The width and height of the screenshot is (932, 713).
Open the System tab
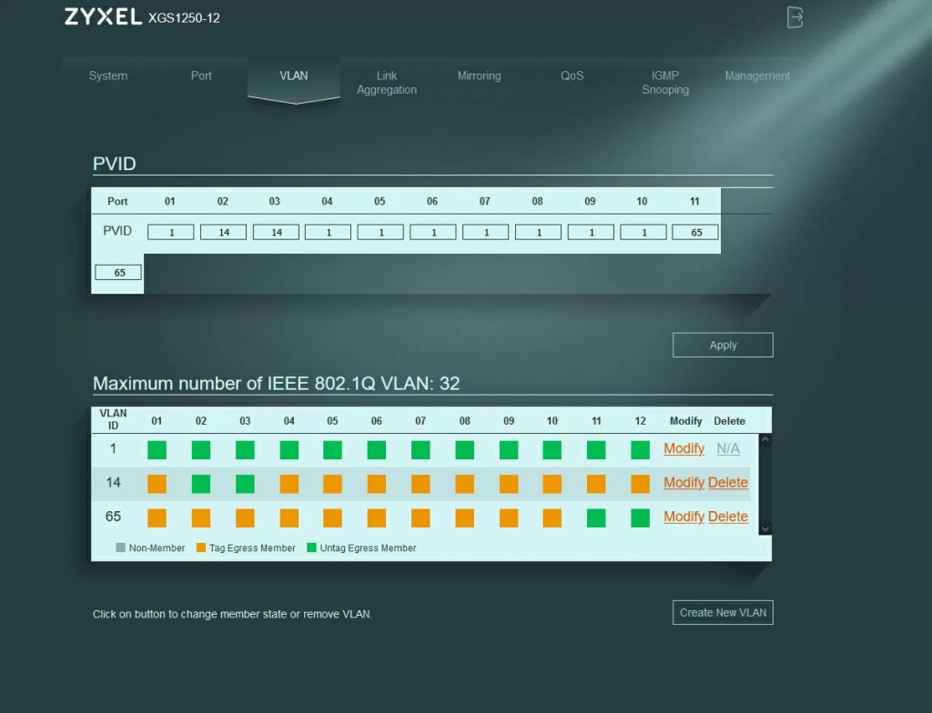point(108,76)
